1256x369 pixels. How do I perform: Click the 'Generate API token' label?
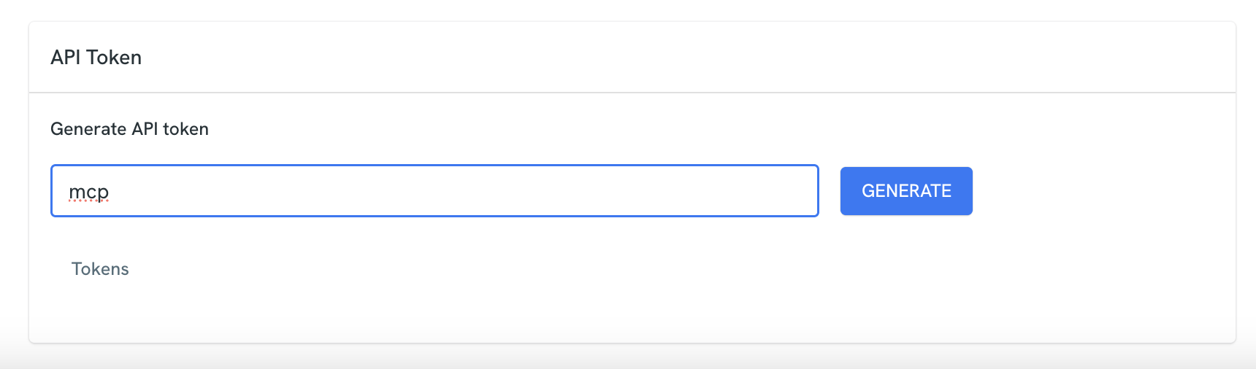(129, 129)
